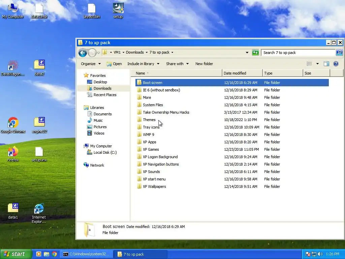Click the Back navigation arrow button
Viewport: 345px width, 259px height.
point(83,53)
